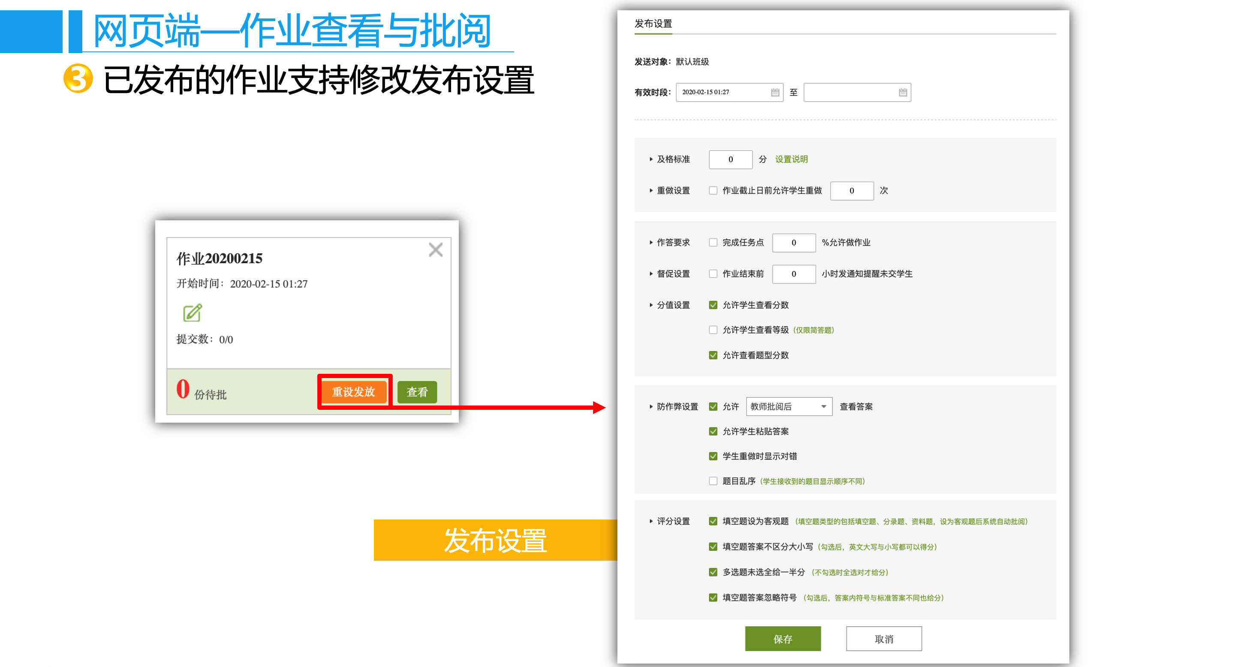The image size is (1234, 667).
Task: Close the 作业20200215 card with X
Action: point(435,249)
